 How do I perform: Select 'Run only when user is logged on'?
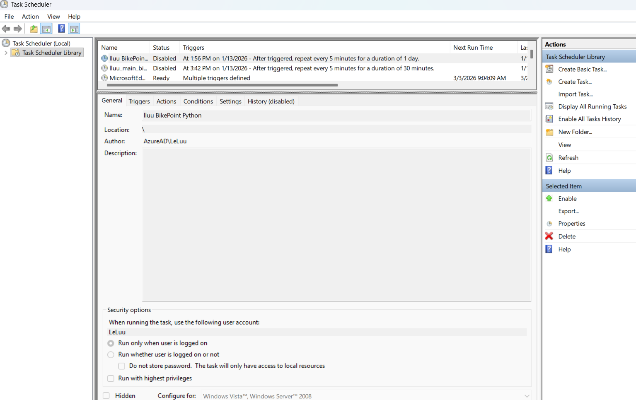111,343
